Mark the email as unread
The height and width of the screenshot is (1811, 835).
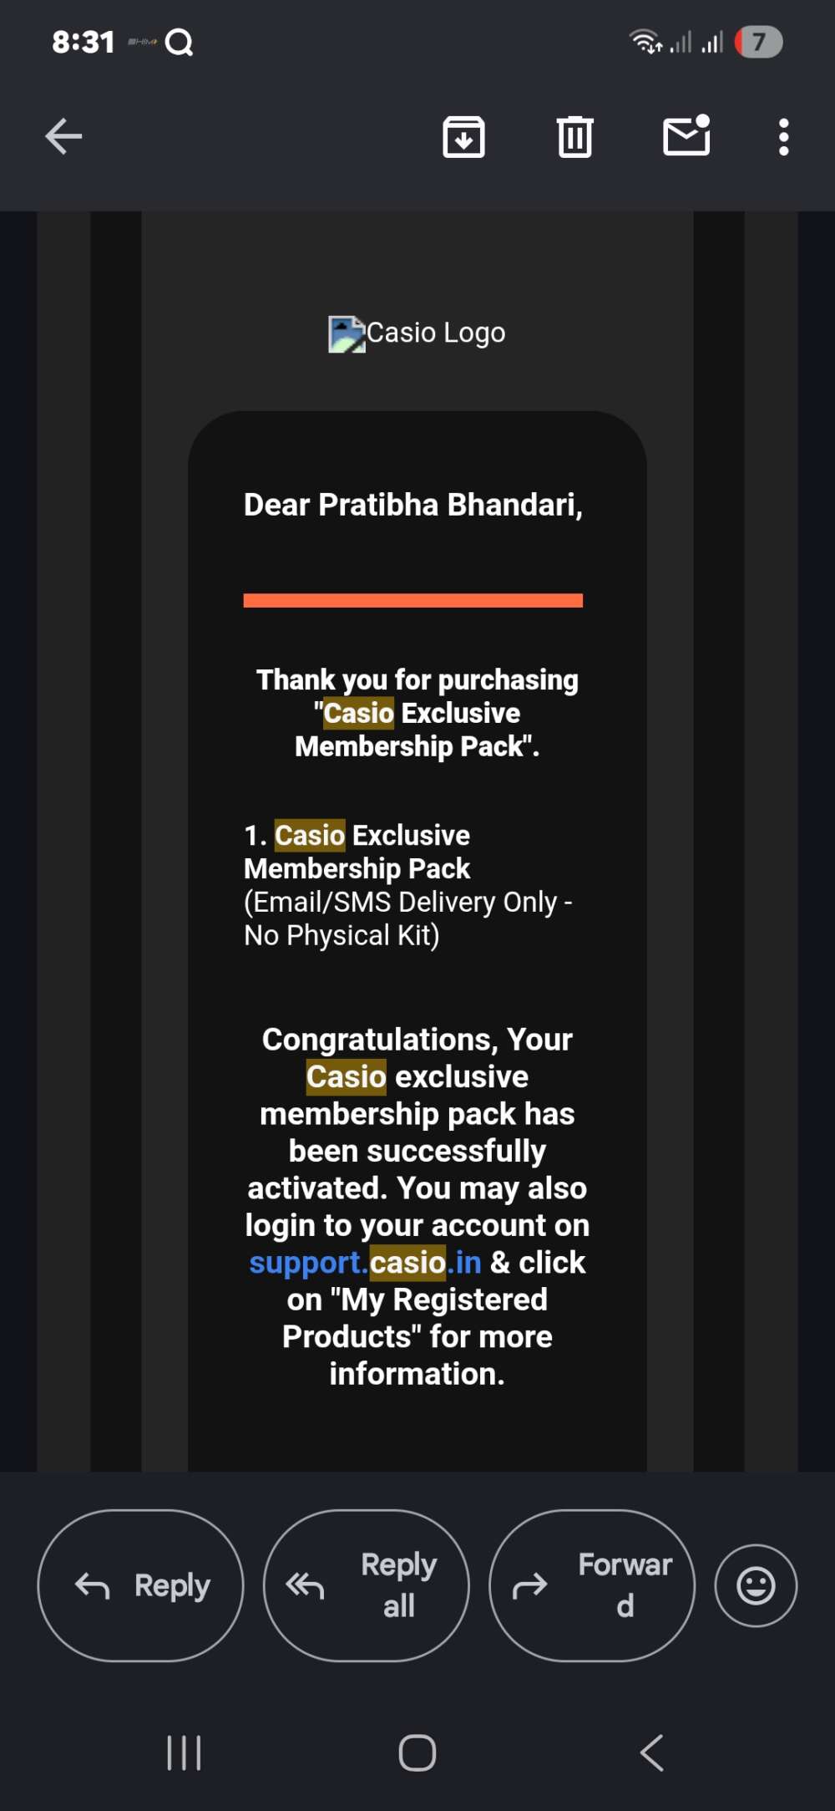point(686,136)
